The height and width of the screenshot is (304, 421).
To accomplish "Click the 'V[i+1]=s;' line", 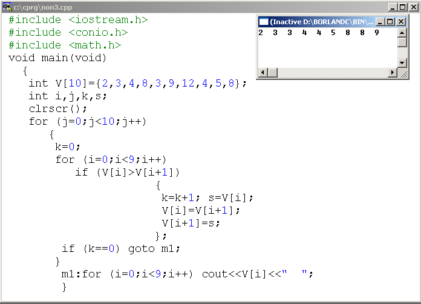I will point(191,223).
